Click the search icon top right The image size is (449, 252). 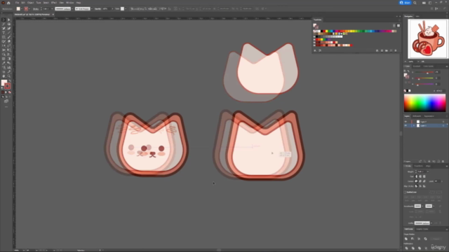click(415, 3)
